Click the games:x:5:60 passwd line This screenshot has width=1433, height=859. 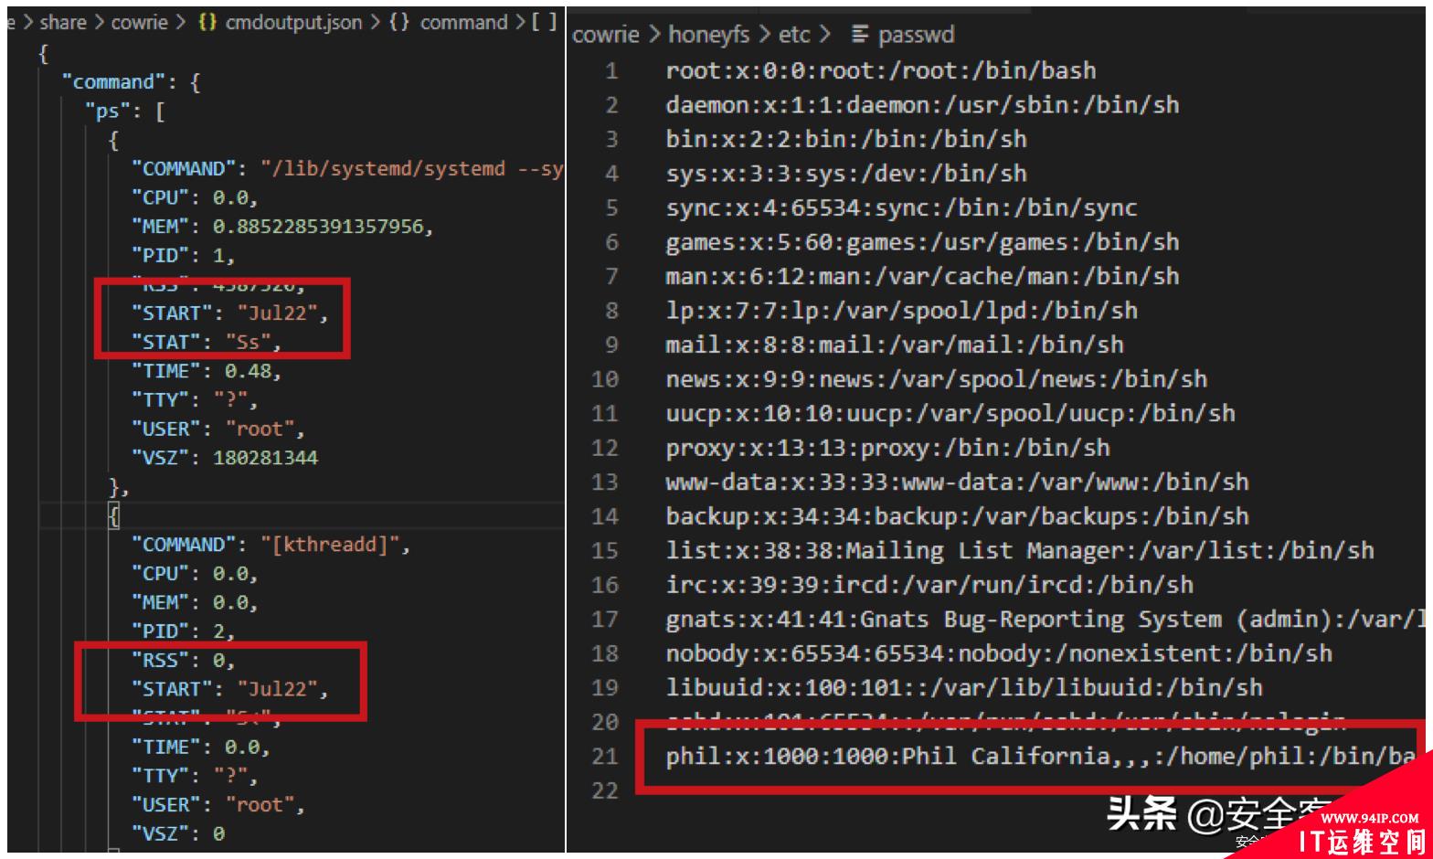pos(922,242)
